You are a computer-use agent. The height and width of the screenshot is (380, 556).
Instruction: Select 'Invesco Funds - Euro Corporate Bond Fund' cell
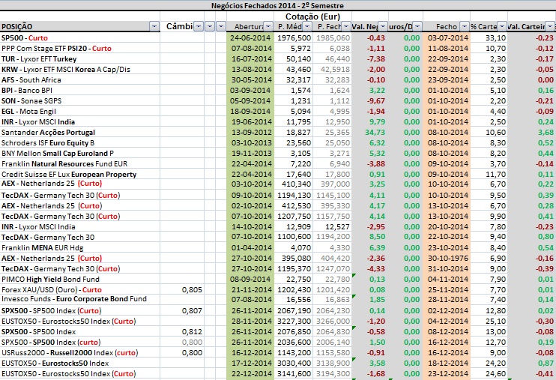(80, 300)
